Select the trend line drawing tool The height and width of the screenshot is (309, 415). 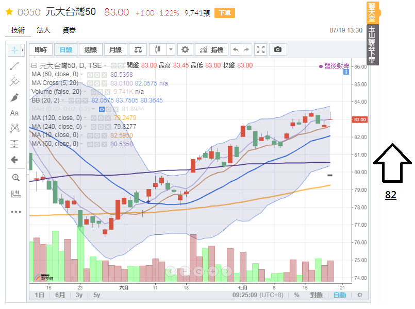14,66
